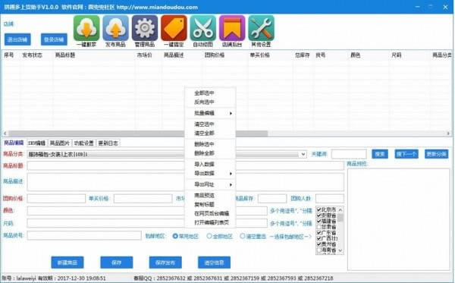
Task: Click the province list's scroll-up arrow
Action: tap(340, 209)
